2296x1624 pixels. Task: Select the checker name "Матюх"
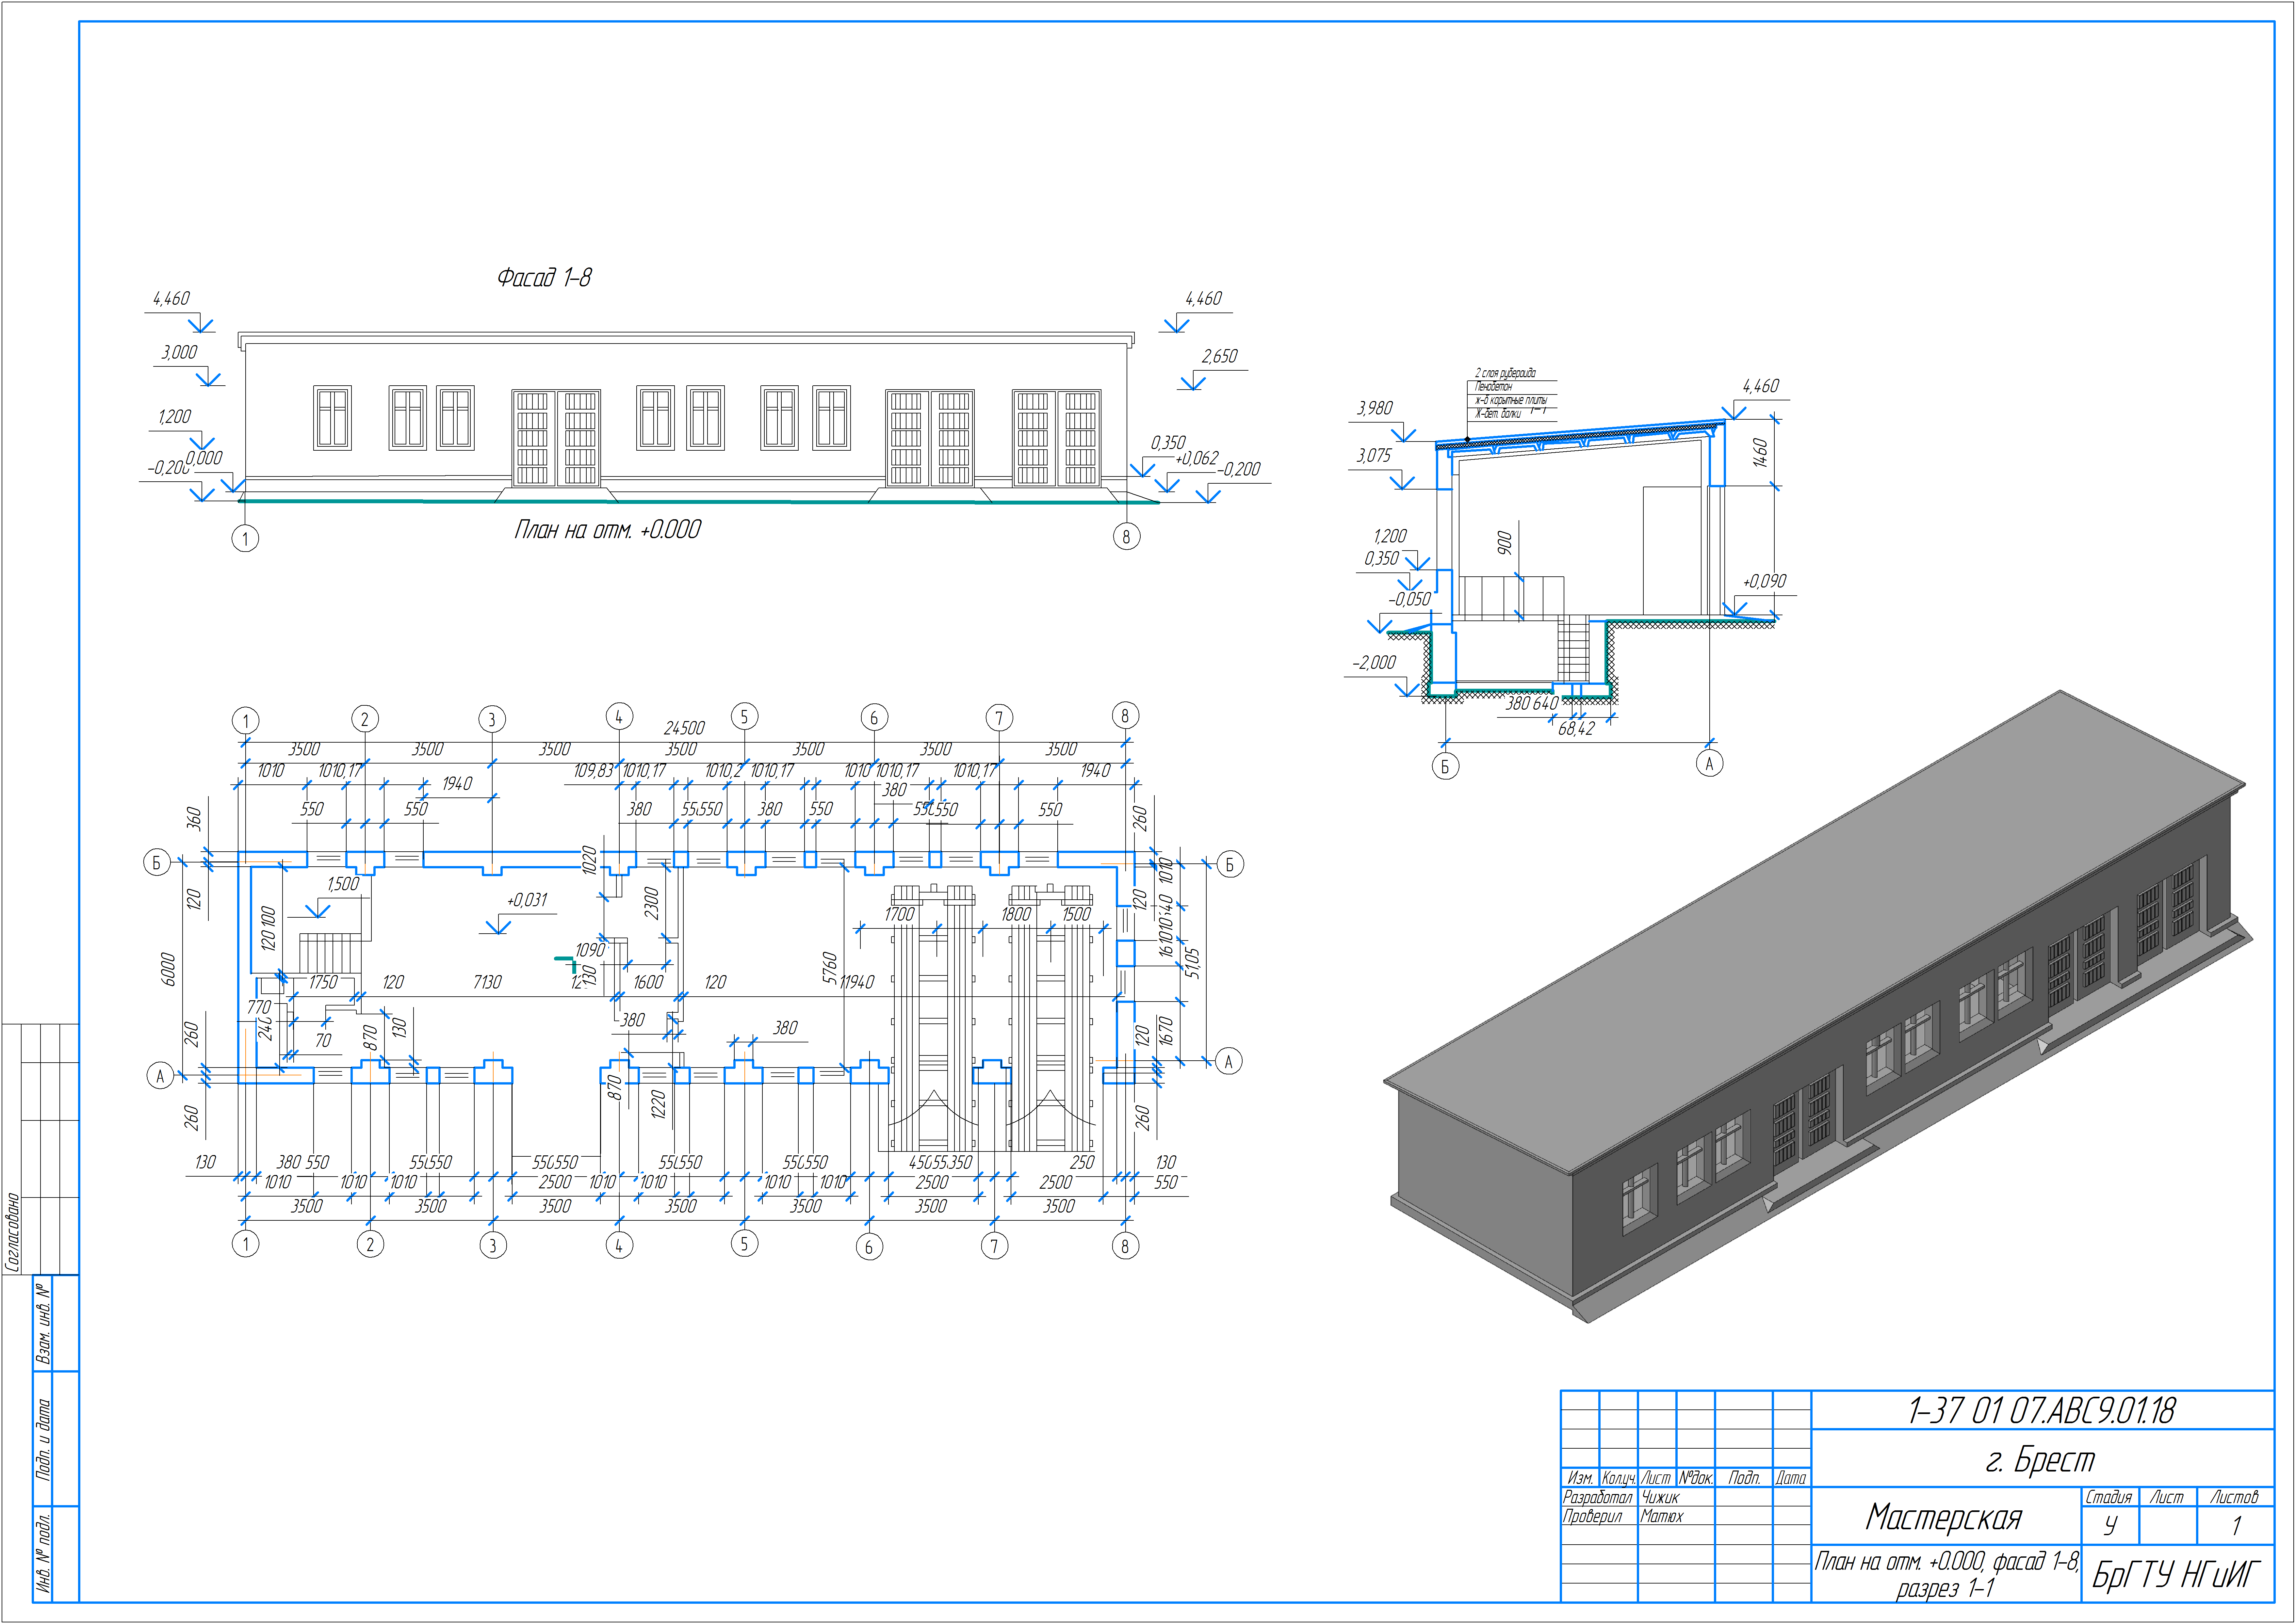[x=1662, y=1516]
